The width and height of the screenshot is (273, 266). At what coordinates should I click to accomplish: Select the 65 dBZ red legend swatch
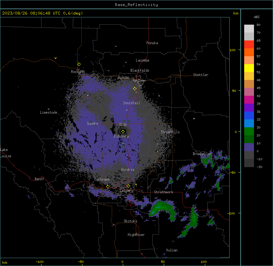click(x=249, y=45)
